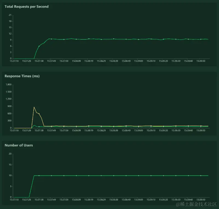Screen dimensions: 219x209
Task: Click 15:39:30 on the Number of Users x-axis
Action: click(176, 200)
